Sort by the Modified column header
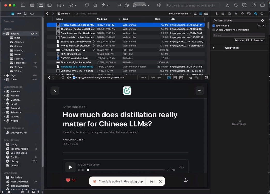This screenshot has width=270, height=194. pos(102,19)
